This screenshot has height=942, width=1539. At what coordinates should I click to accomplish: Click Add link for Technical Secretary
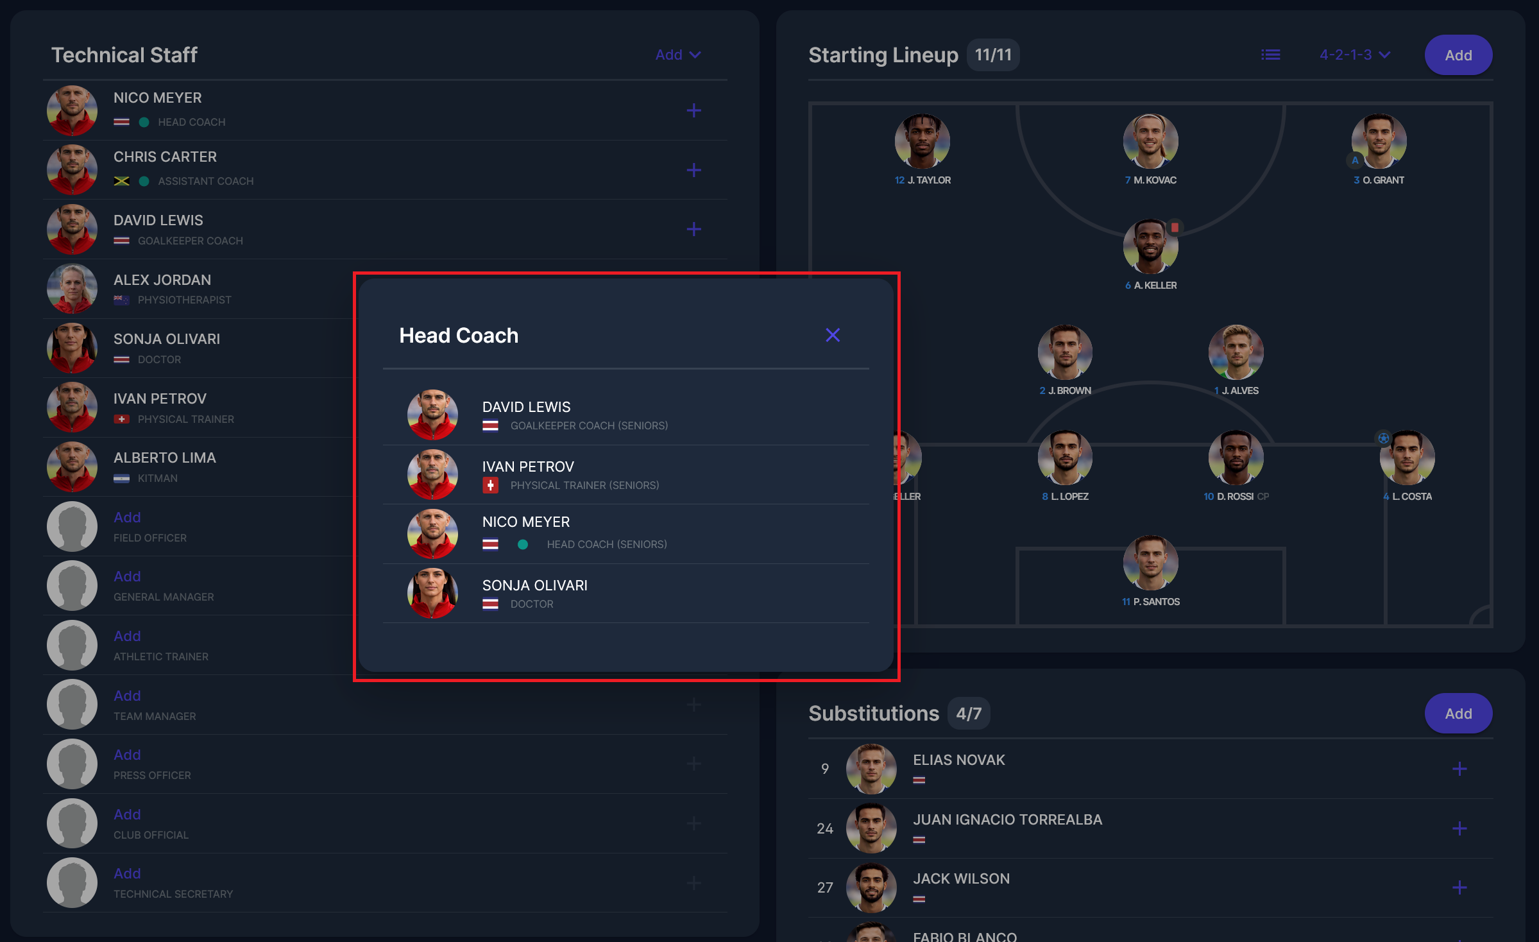(x=127, y=873)
